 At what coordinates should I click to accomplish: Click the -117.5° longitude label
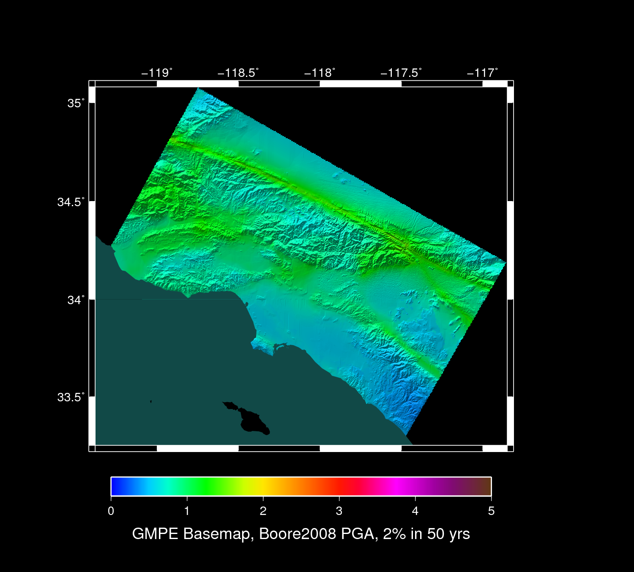point(401,73)
